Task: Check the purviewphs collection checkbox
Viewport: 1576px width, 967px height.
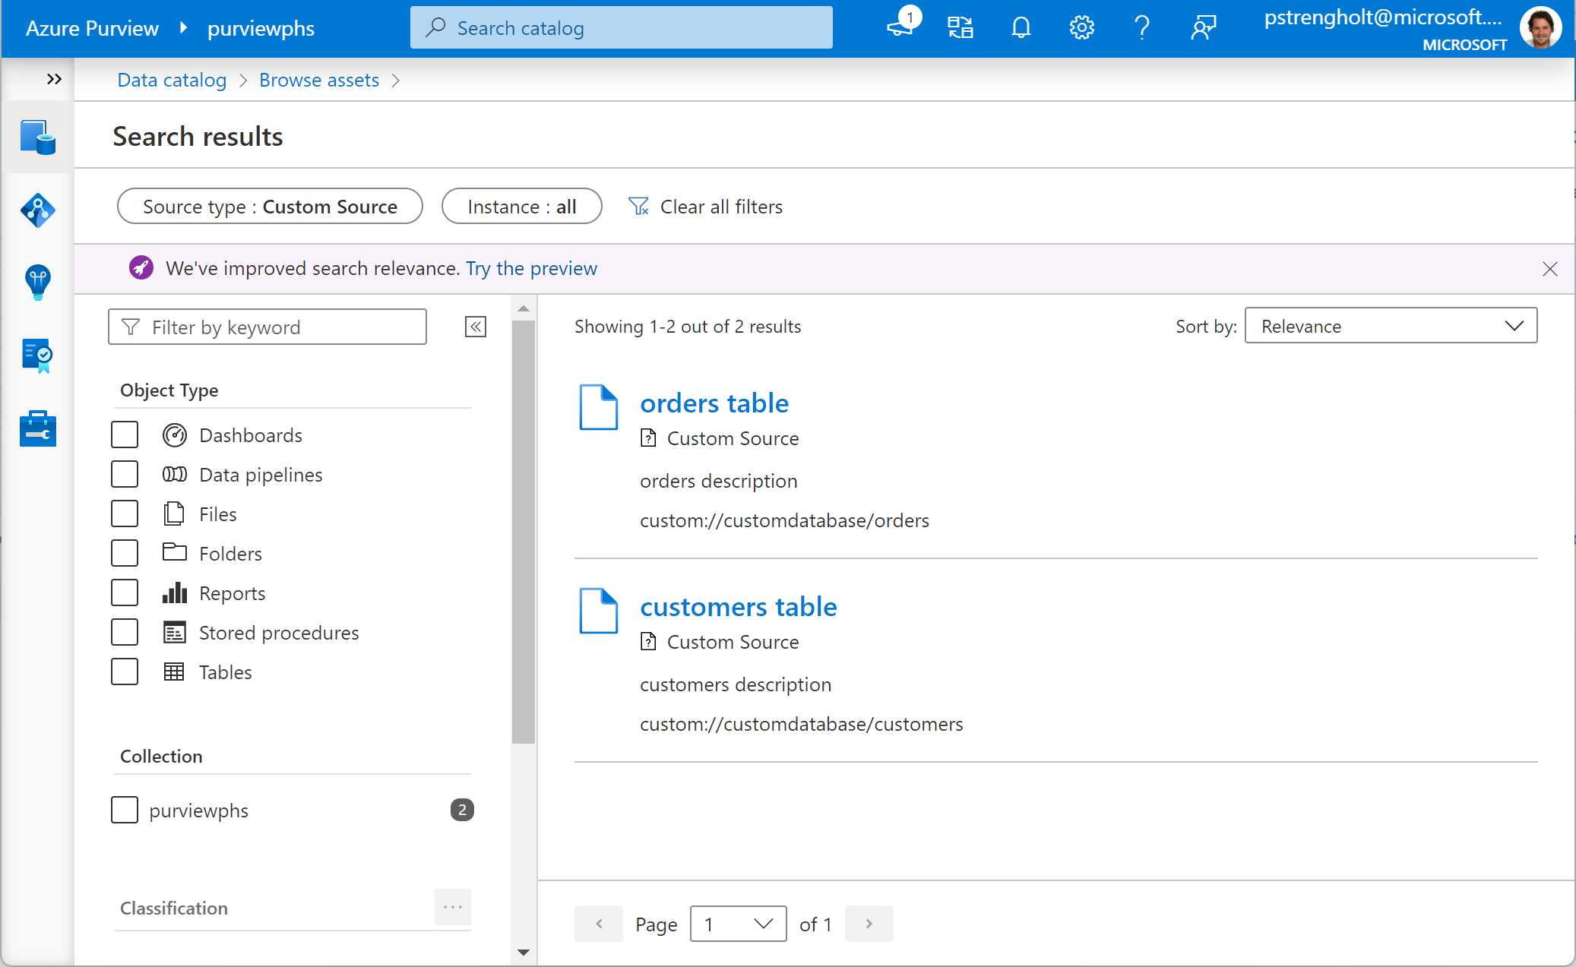Action: click(125, 811)
